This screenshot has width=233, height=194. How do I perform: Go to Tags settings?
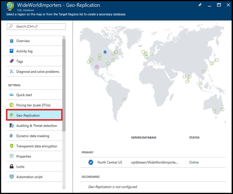(34, 61)
